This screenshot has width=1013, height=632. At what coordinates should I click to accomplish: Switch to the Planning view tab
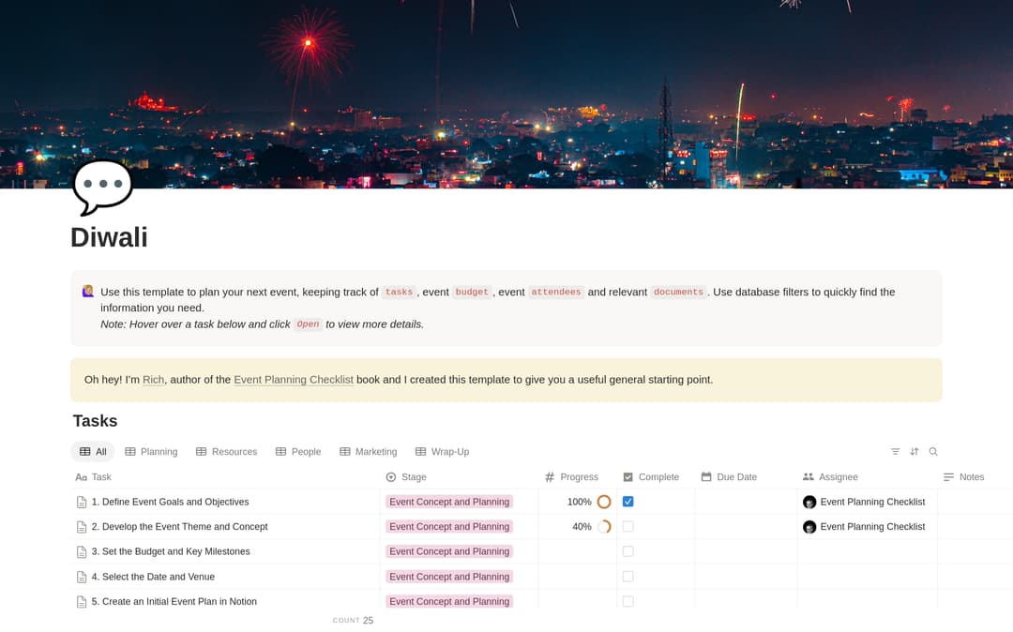click(x=151, y=451)
